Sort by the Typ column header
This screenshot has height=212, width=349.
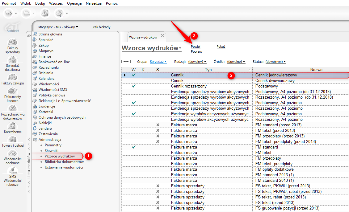(x=210, y=70)
